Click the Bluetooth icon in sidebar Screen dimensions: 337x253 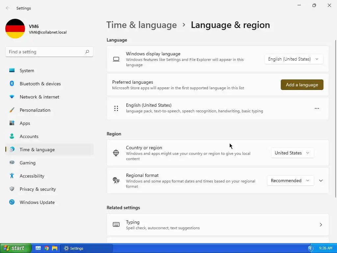[12, 83]
